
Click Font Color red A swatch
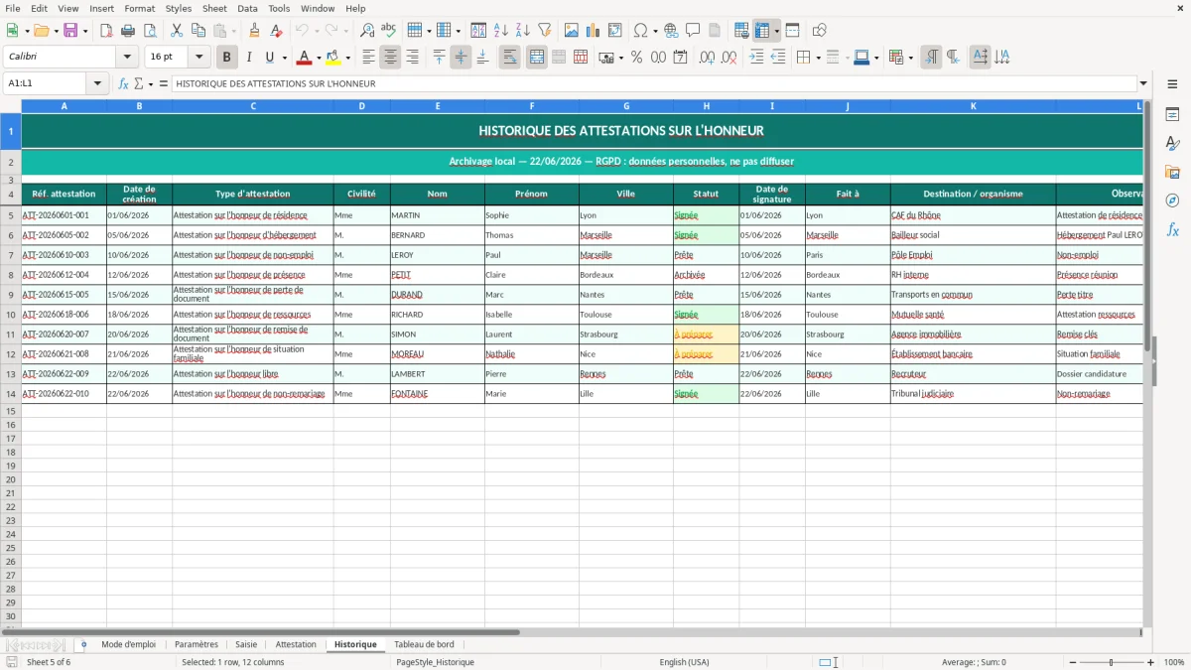[x=305, y=58]
